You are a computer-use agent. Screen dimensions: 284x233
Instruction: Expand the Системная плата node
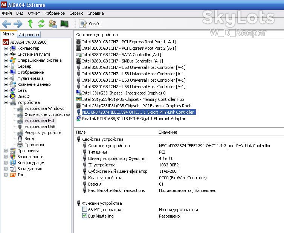click(6, 54)
